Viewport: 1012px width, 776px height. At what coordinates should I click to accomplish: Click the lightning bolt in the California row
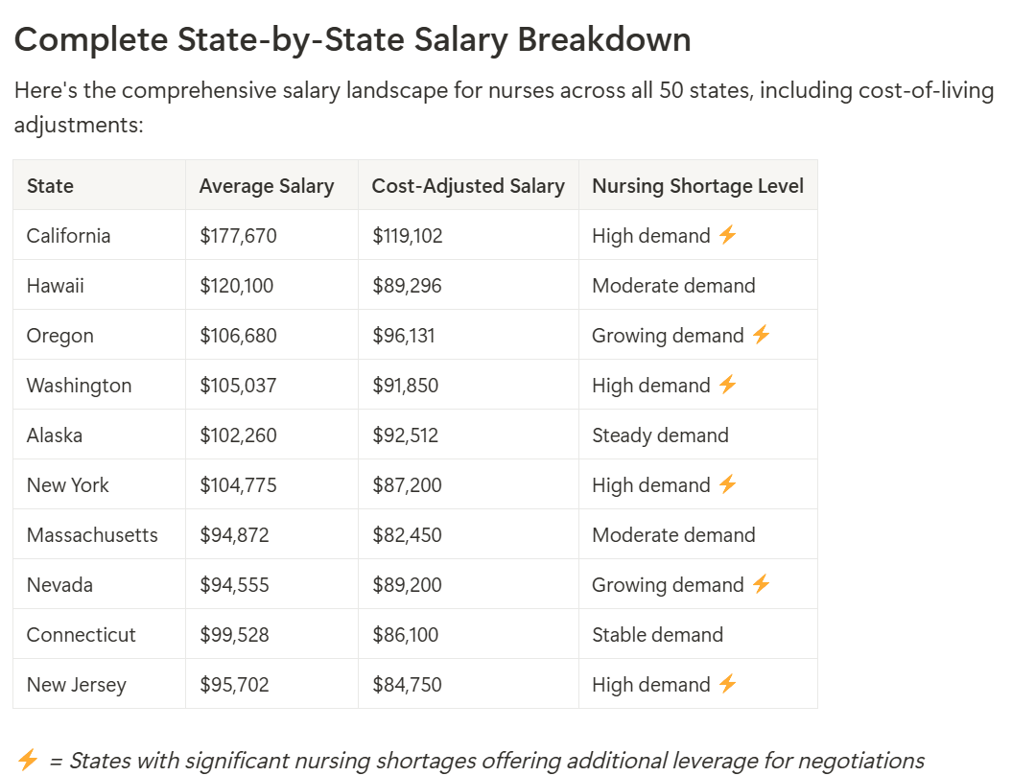(727, 235)
